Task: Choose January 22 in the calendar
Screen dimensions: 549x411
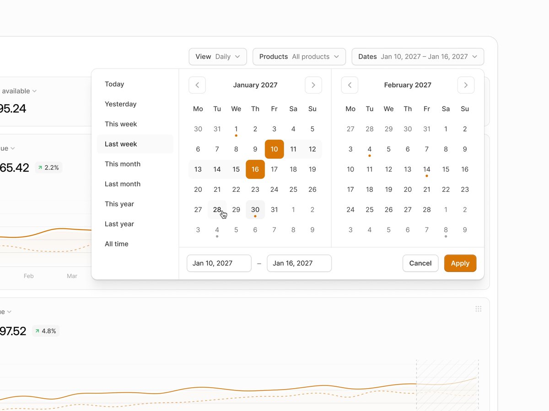Action: point(236,190)
